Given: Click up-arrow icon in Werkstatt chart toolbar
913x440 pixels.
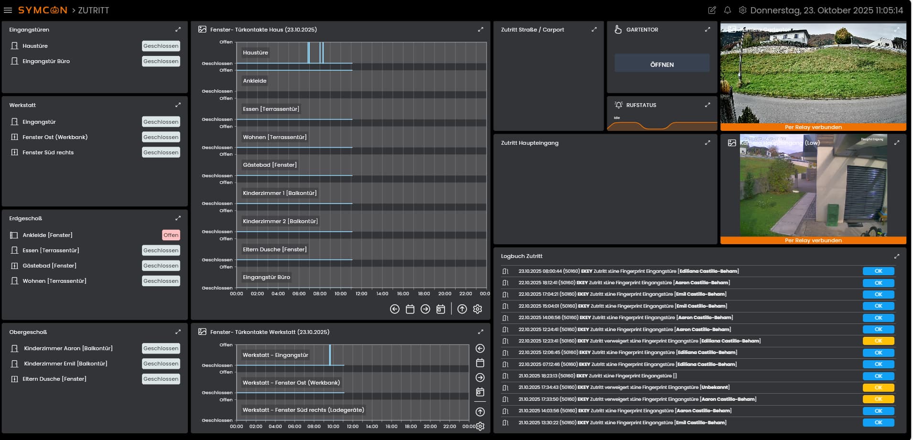Looking at the screenshot, I should click(x=480, y=412).
